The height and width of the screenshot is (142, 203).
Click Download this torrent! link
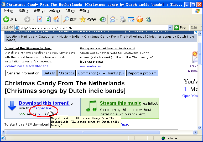pos(44,103)
